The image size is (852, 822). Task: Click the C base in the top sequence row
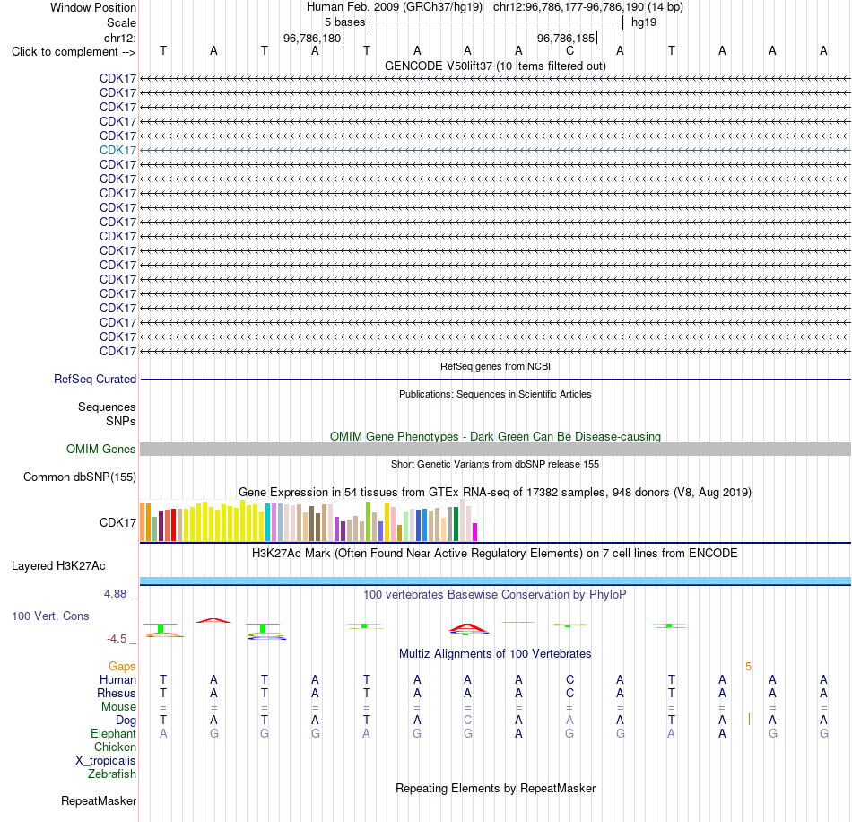pos(569,50)
